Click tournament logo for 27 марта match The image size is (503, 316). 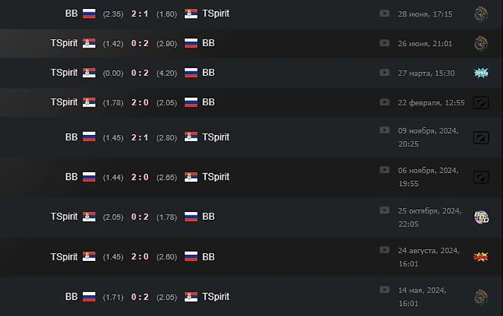[481, 73]
